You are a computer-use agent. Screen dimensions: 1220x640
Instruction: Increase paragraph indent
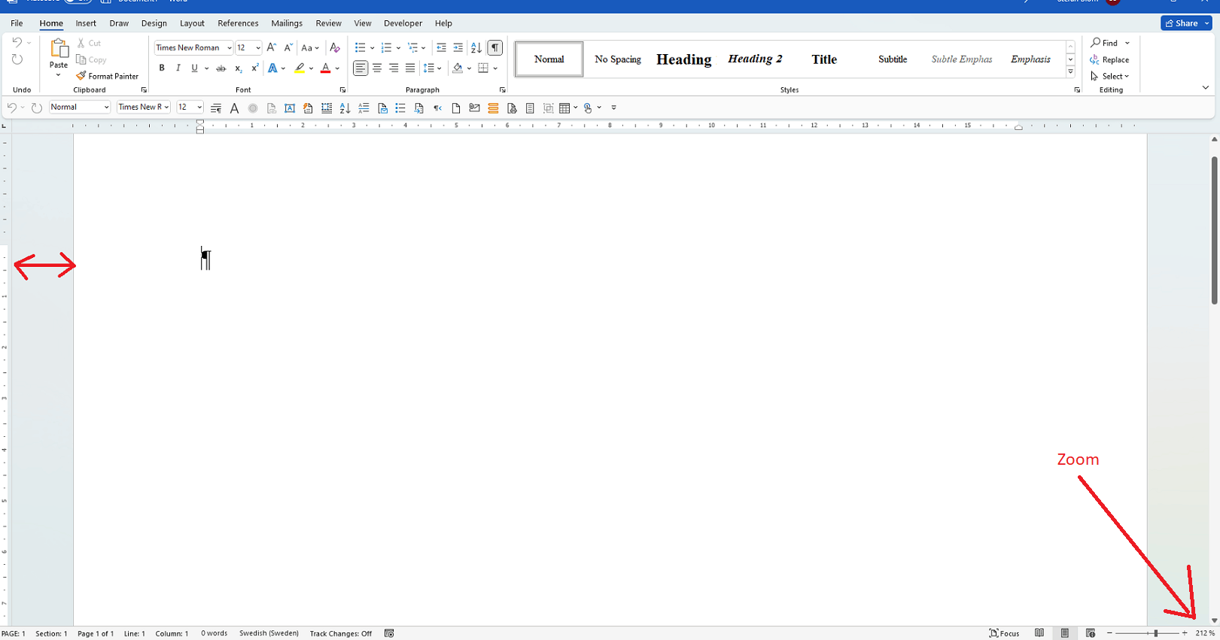click(x=458, y=47)
